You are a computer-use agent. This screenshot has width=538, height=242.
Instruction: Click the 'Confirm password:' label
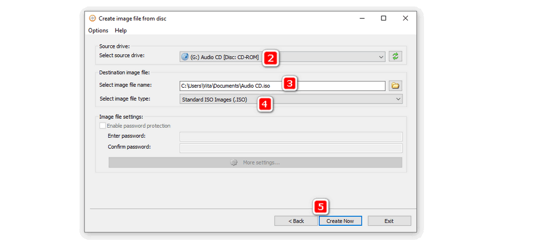[x=129, y=147]
